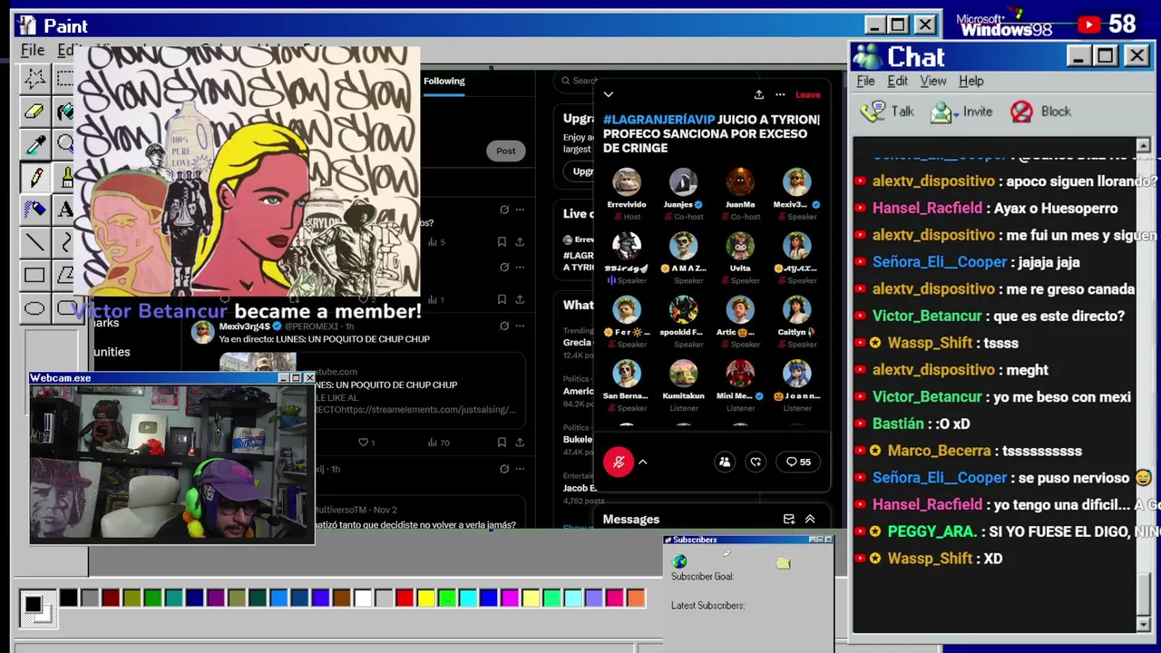The width and height of the screenshot is (1161, 653).
Task: Select the Eraser tool in Paint
Action: click(x=34, y=112)
